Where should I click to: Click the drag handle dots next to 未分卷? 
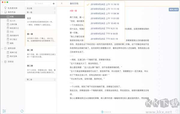coord(55,8)
